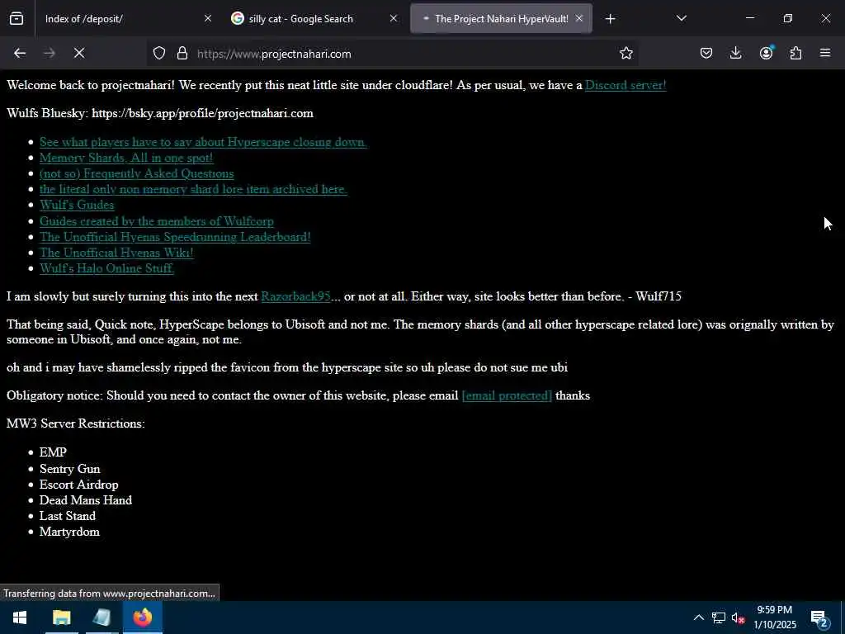Image resolution: width=845 pixels, height=634 pixels.
Task: Stop the page load with the X
Action: coord(79,53)
